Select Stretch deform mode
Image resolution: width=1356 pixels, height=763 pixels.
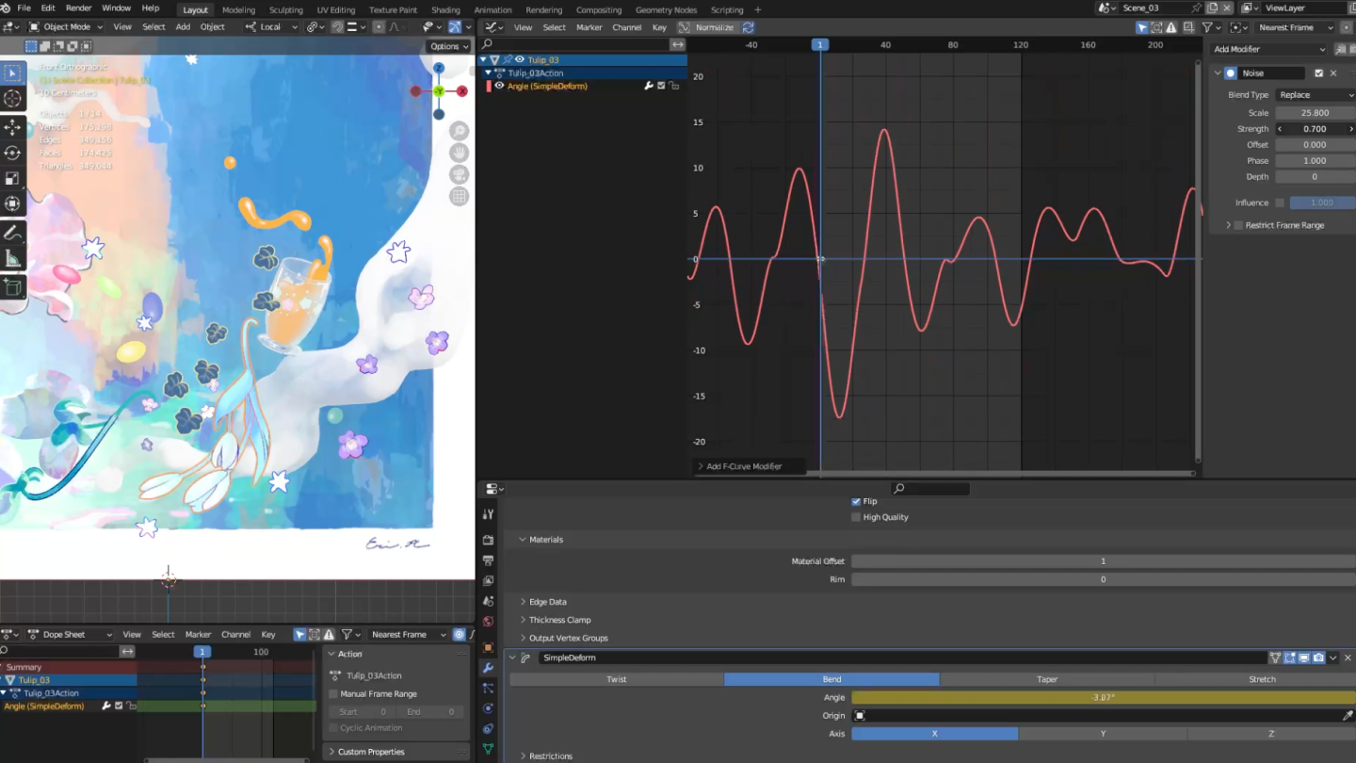(x=1262, y=679)
